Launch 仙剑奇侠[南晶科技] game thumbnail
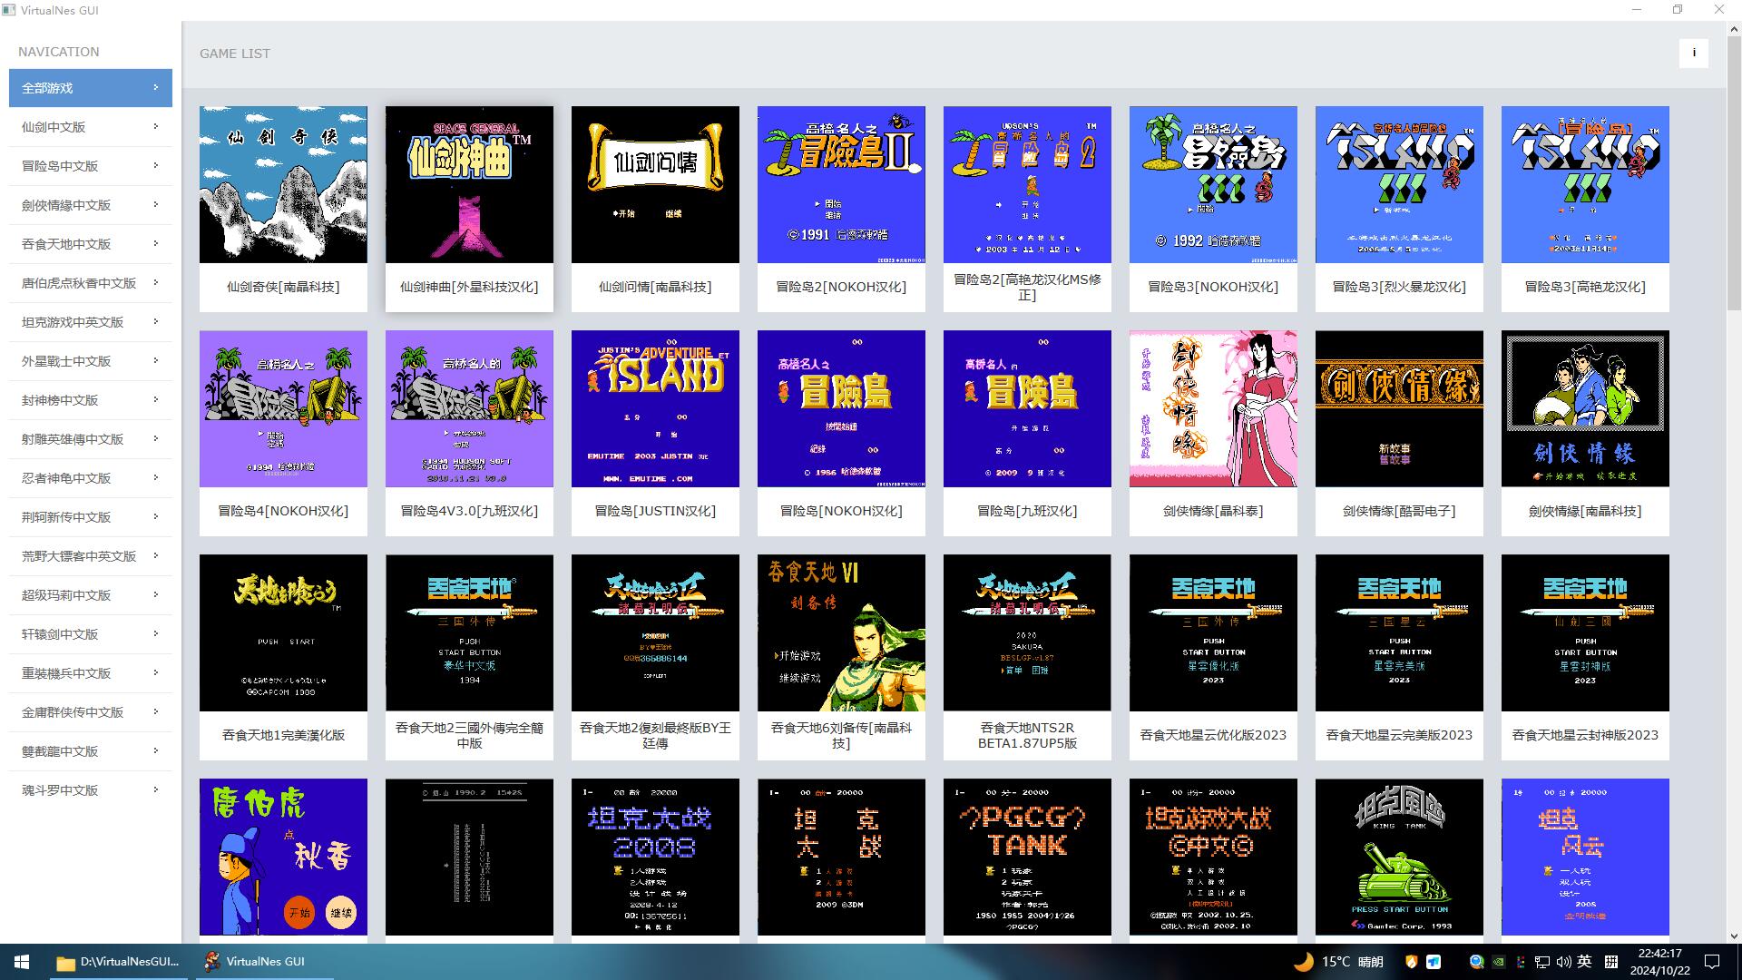 (x=283, y=184)
